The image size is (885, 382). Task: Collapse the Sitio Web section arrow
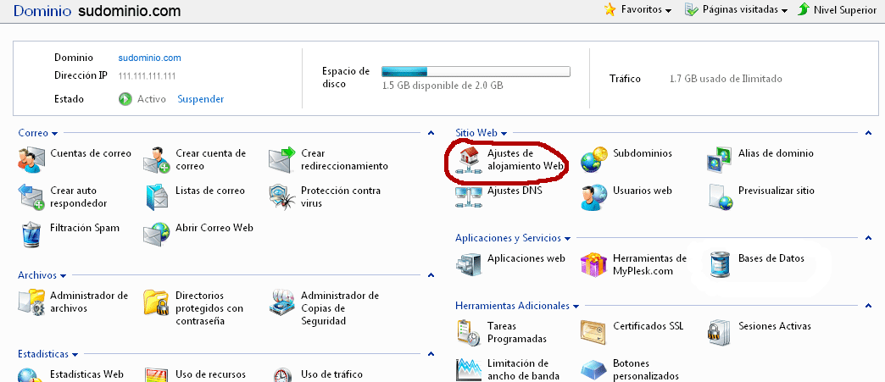(x=868, y=133)
